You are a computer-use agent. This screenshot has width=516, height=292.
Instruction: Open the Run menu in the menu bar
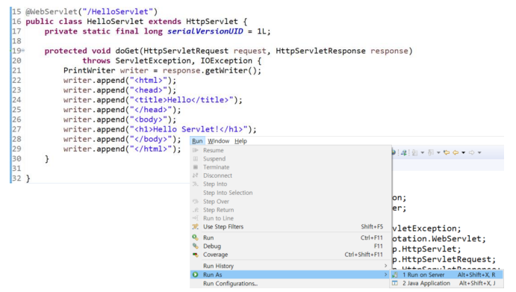(197, 141)
